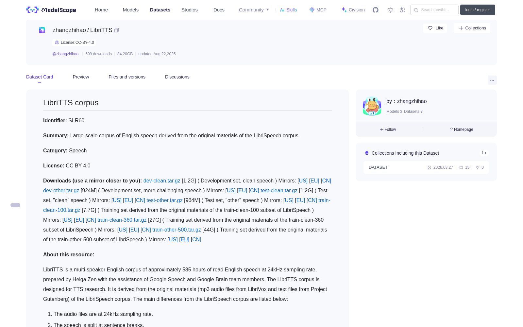Add dataset to Collections
Screen dimensions: 523x327
tap(472, 28)
